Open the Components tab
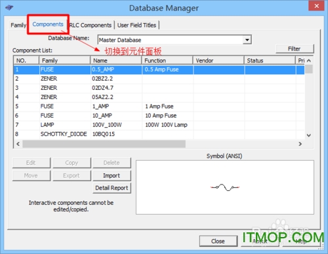 pyautogui.click(x=48, y=24)
